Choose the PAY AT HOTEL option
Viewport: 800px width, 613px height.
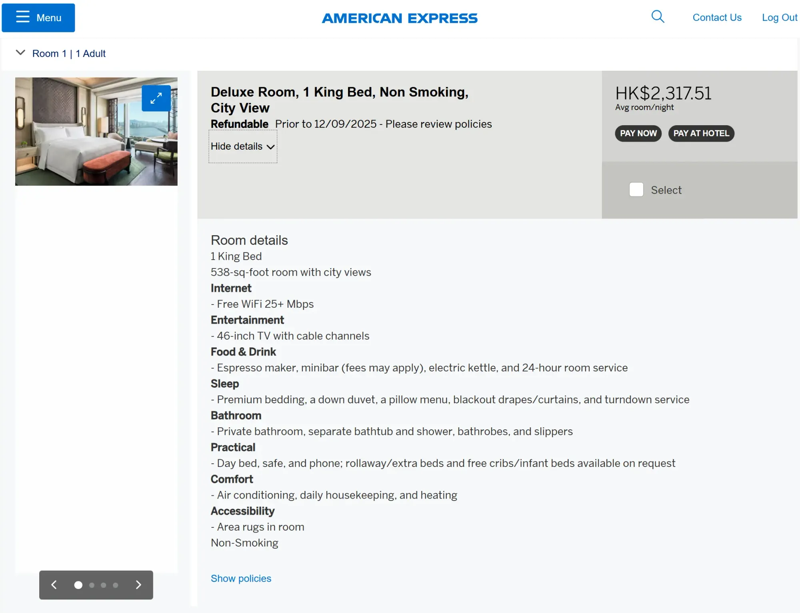tap(701, 133)
